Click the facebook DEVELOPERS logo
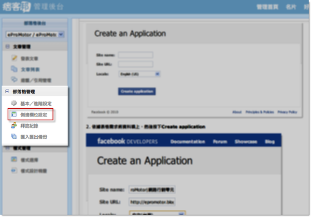The image size is (311, 217). [128, 141]
